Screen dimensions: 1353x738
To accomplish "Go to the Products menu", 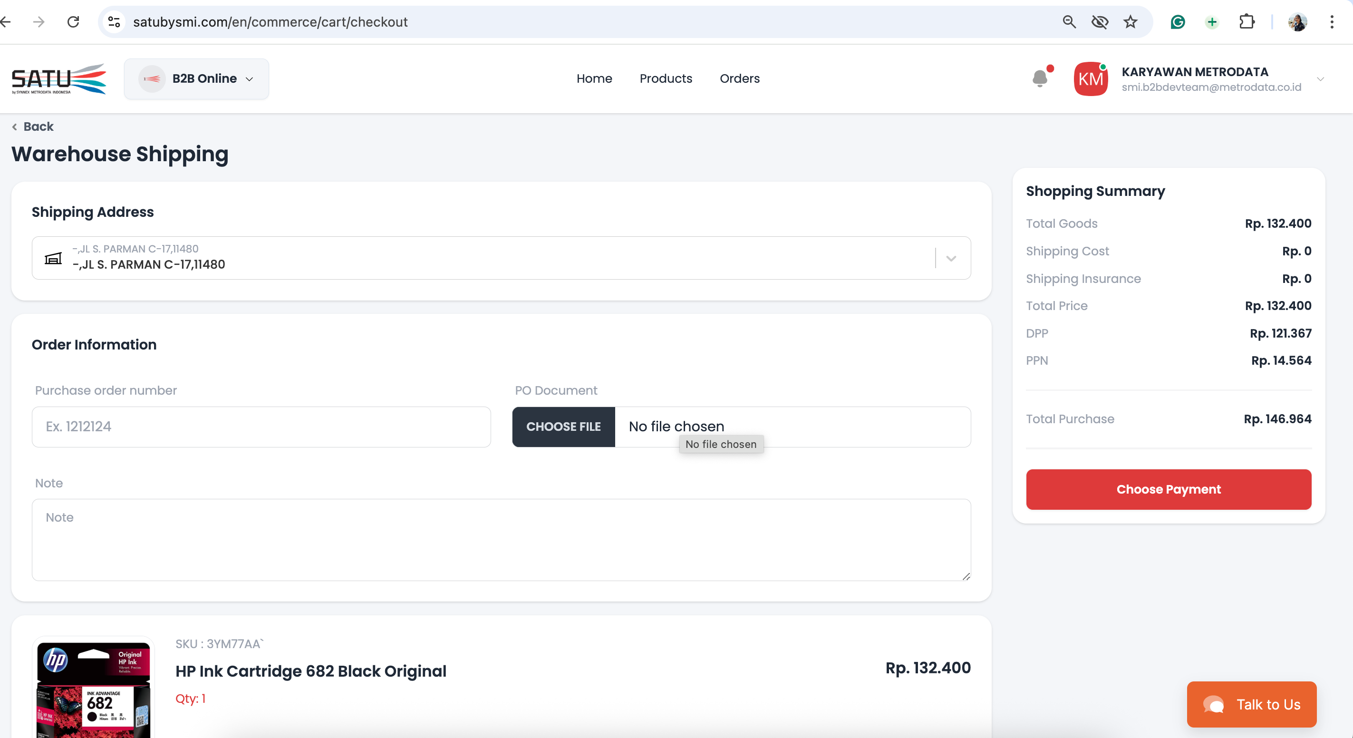I will 666,79.
